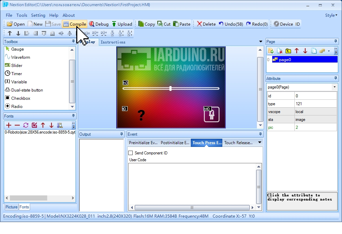Click inside User Code text area
This screenshot has width=342, height=234.
tap(192, 183)
